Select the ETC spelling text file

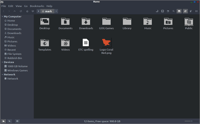pos(86,45)
